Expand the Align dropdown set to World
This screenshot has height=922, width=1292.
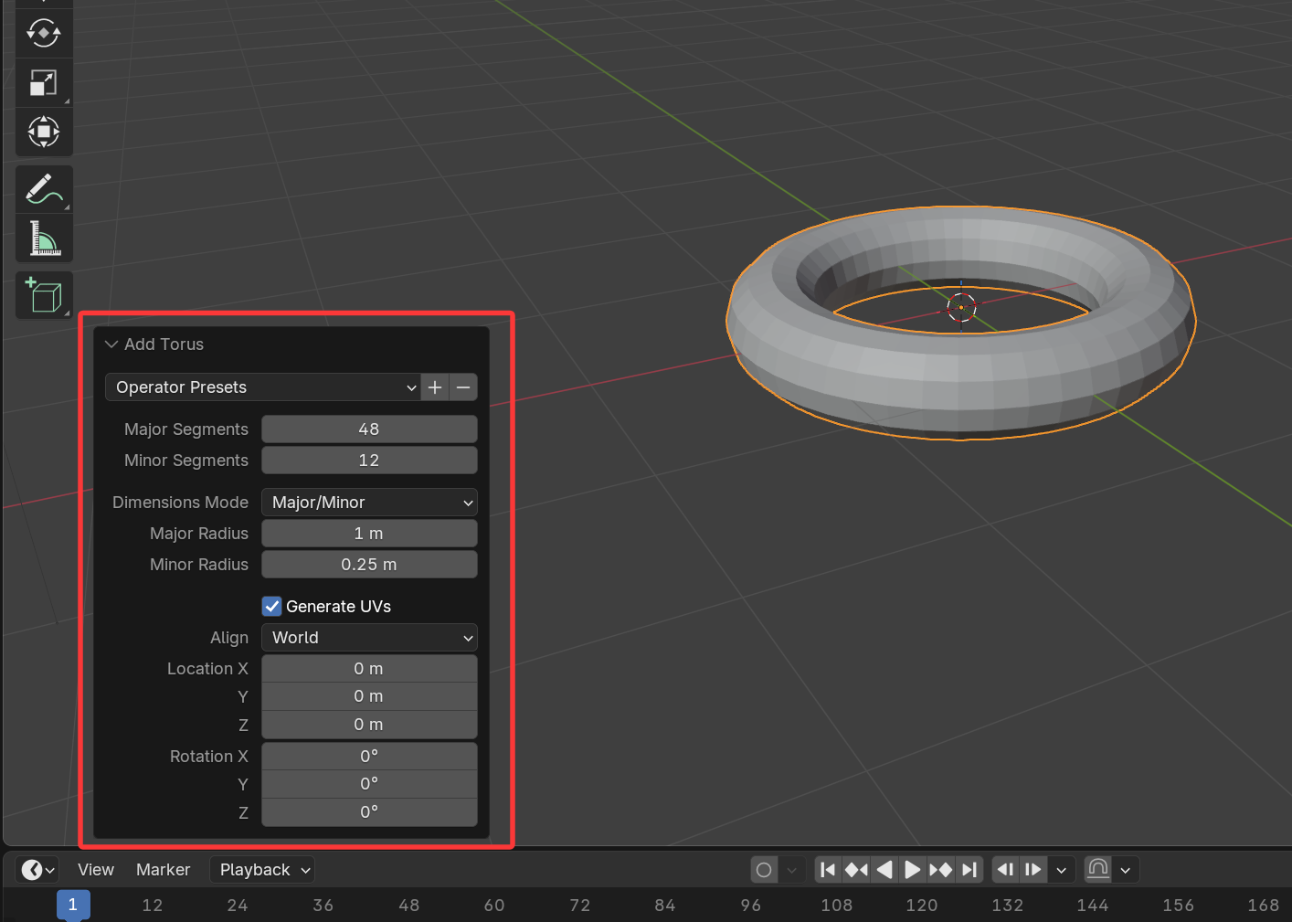pyautogui.click(x=369, y=638)
